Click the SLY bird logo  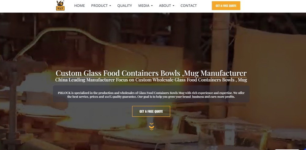[60, 6]
